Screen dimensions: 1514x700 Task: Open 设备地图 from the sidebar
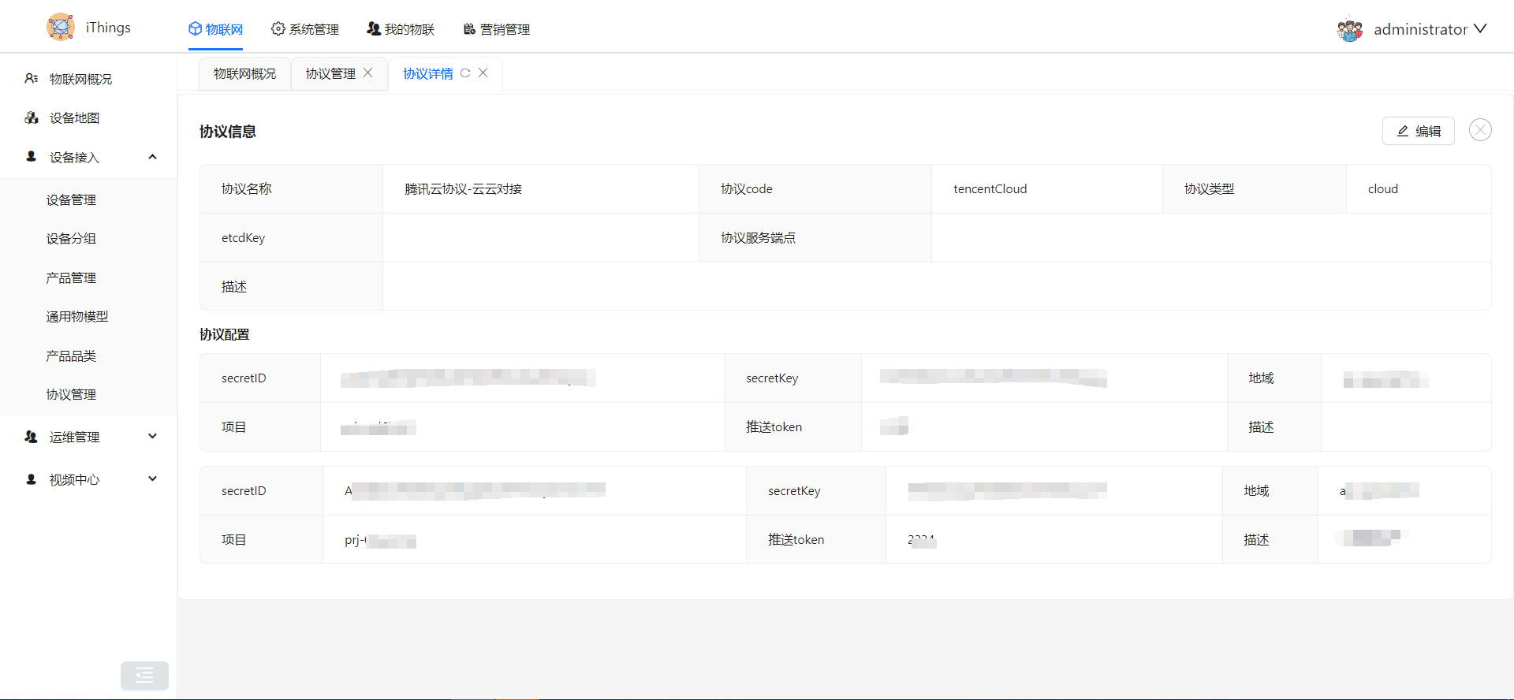[74, 118]
